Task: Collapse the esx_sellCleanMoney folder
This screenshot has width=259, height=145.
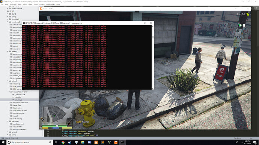Action: click(9, 92)
